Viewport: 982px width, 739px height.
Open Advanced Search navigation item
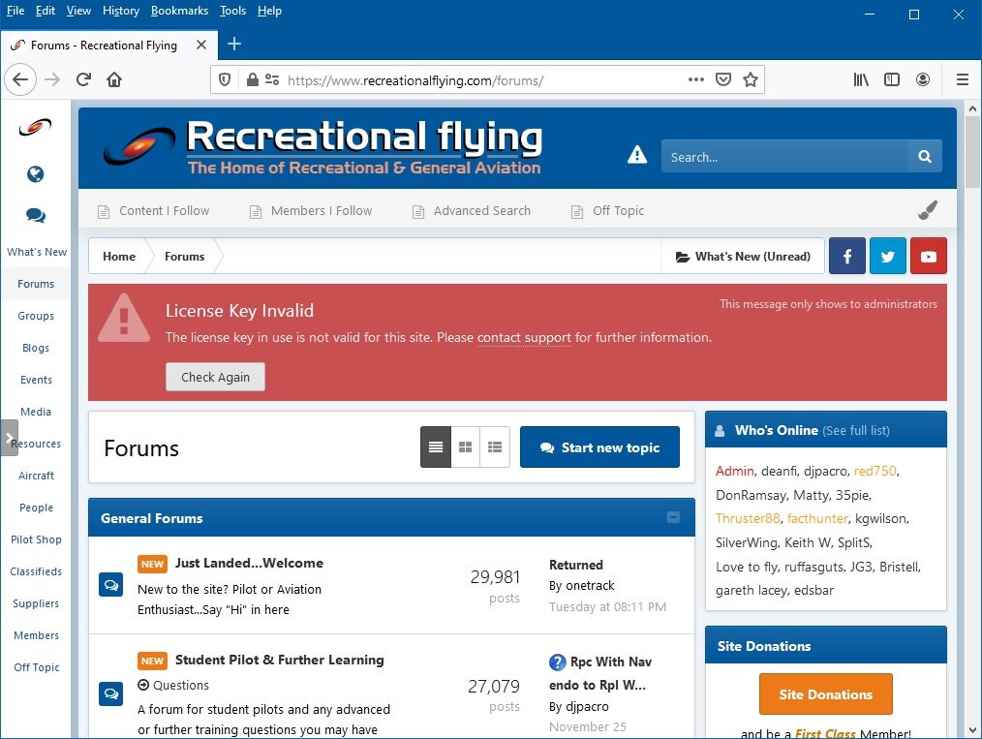(x=471, y=211)
